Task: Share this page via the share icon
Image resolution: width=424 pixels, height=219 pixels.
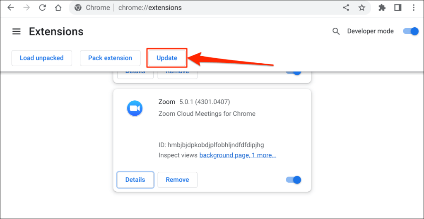Action: (346, 8)
